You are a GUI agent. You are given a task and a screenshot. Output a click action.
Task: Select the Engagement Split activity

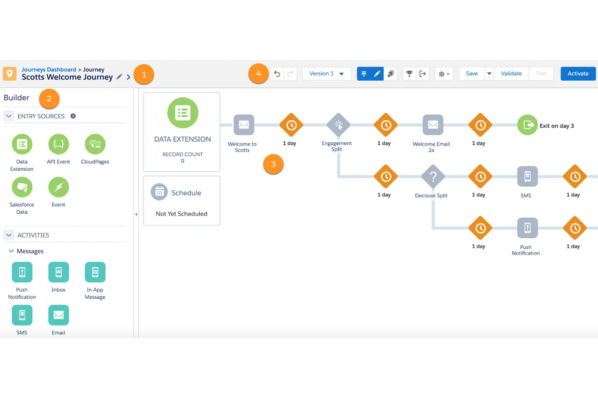339,125
